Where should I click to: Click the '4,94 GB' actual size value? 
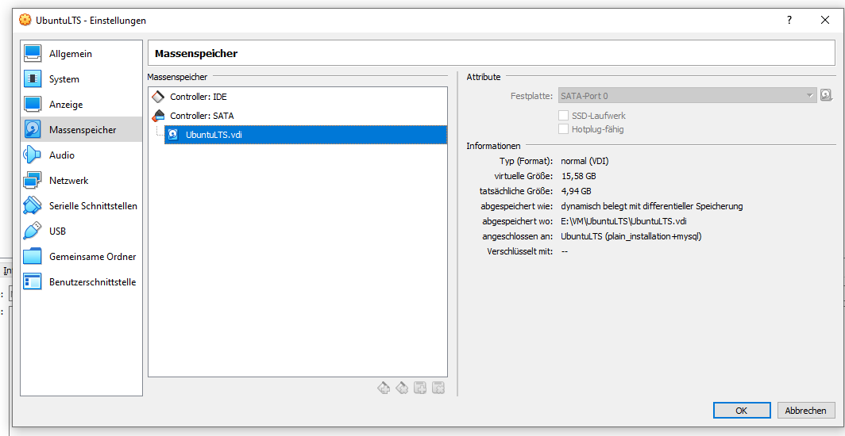click(576, 191)
